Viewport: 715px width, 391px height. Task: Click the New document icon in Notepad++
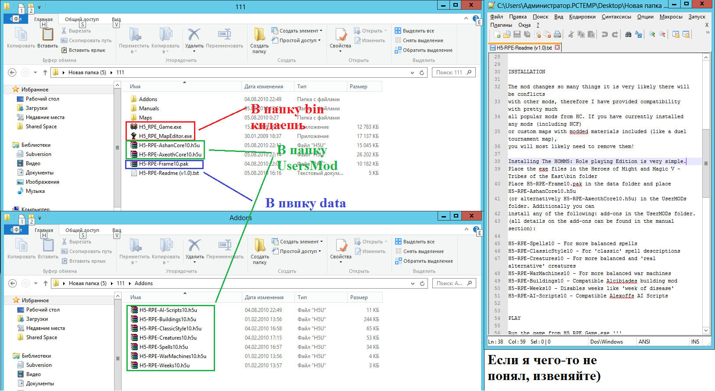[x=497, y=35]
